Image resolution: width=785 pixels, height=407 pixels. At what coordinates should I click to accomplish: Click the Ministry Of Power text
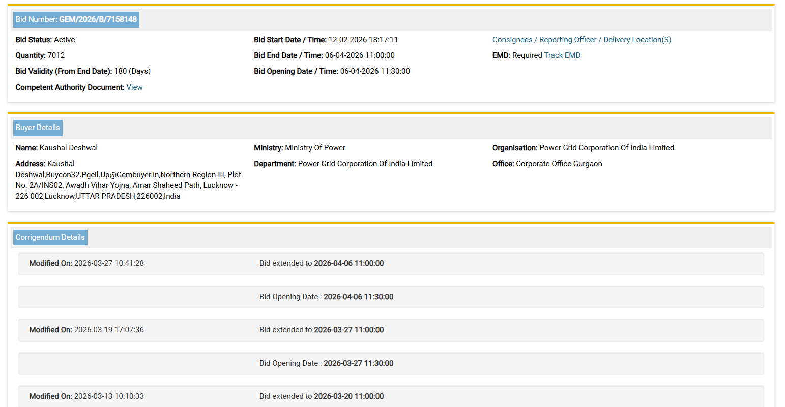(315, 148)
